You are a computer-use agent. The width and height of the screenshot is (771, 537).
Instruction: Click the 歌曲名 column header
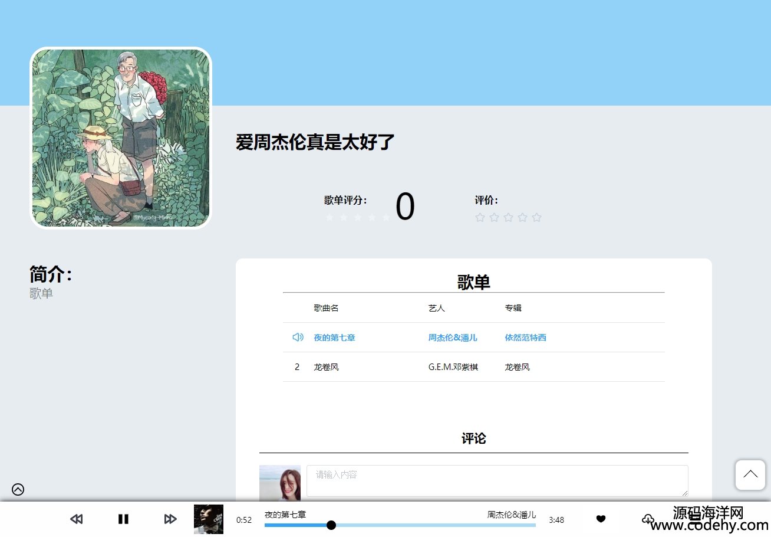pyautogui.click(x=326, y=308)
